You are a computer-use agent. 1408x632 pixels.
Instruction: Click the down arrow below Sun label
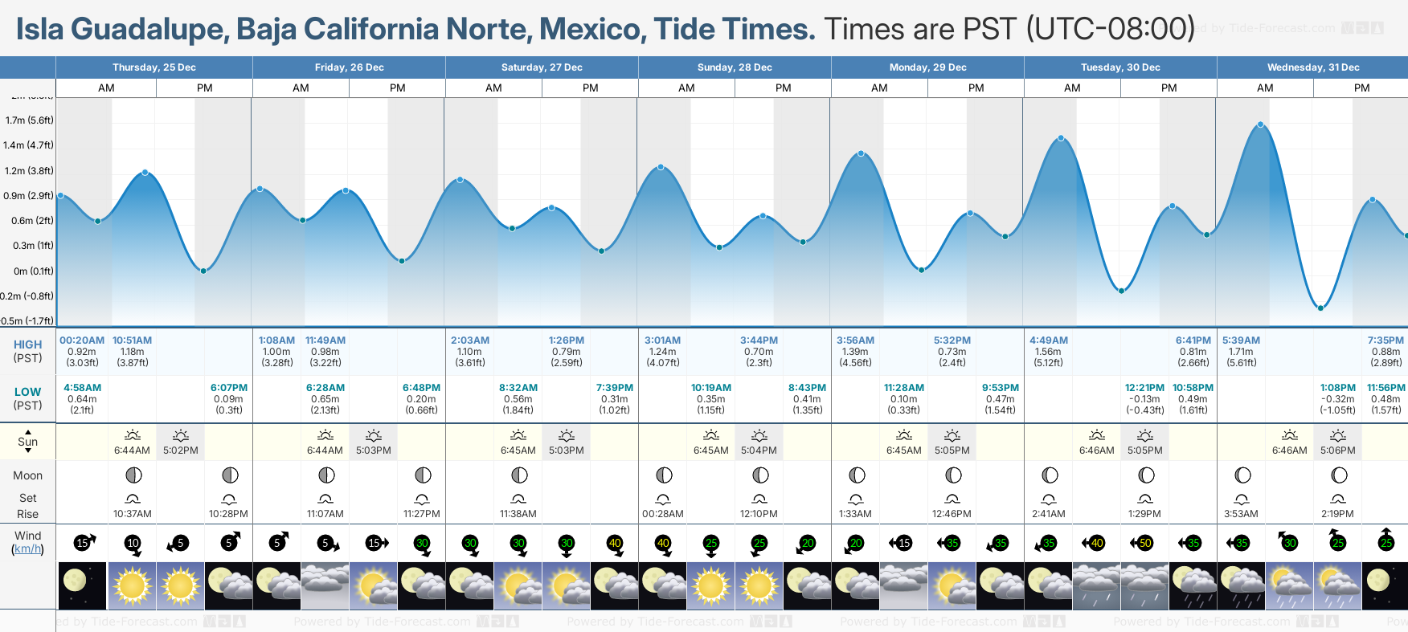point(28,451)
